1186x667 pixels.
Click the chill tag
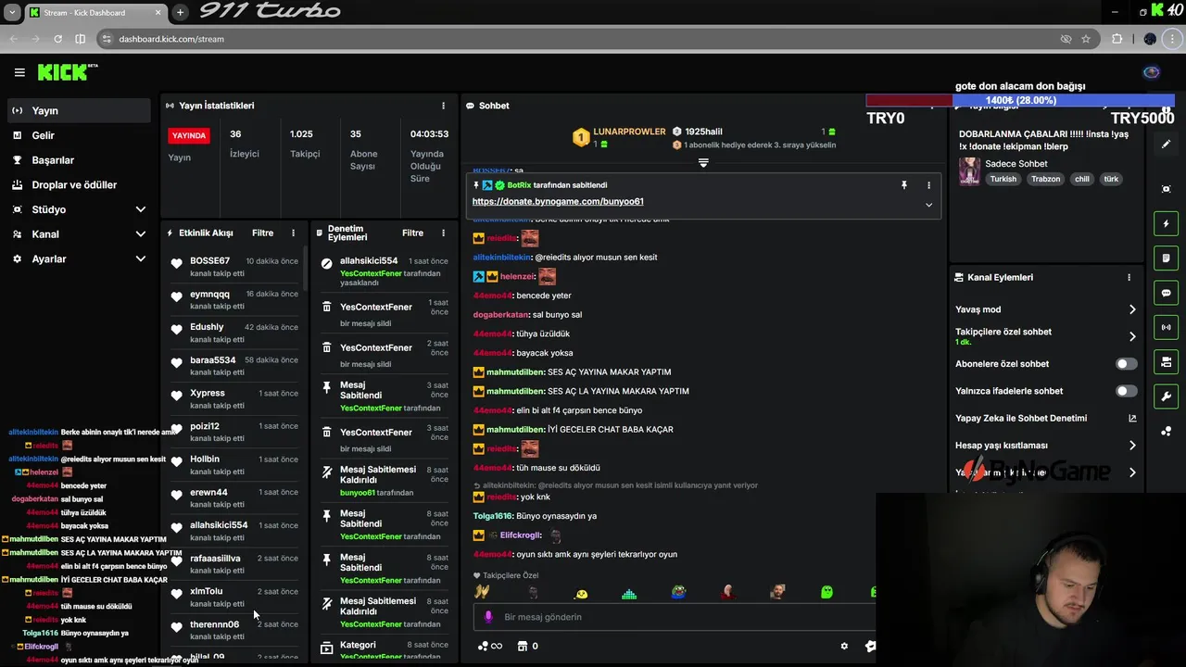[x=1081, y=179]
